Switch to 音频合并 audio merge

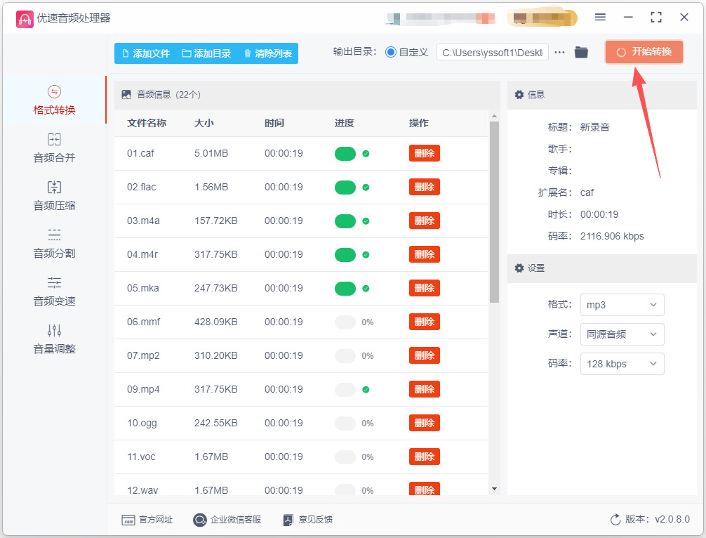click(54, 148)
